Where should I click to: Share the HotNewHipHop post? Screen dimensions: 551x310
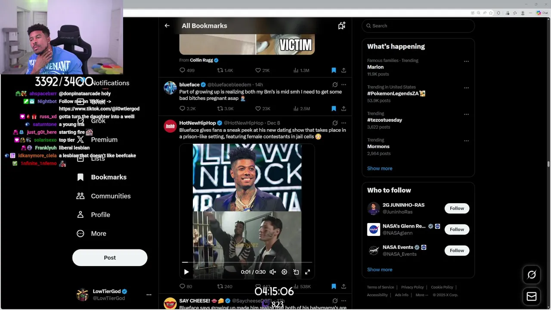coord(344,286)
